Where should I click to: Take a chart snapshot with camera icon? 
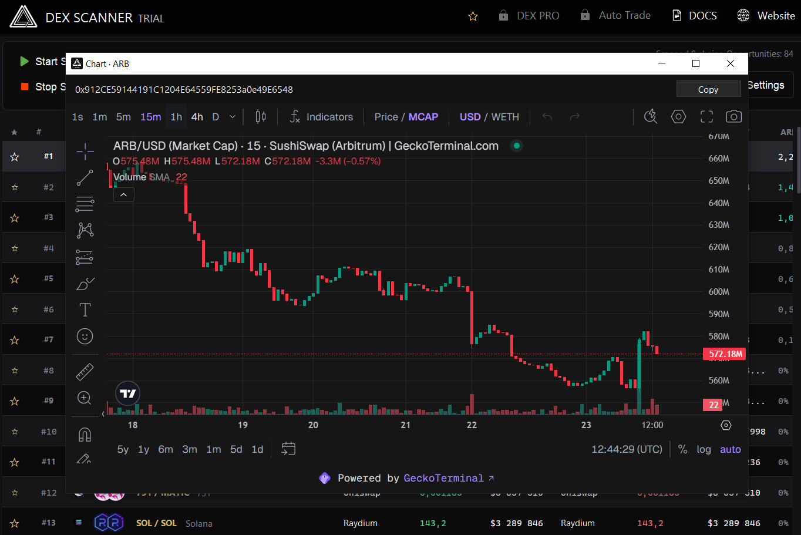733,117
